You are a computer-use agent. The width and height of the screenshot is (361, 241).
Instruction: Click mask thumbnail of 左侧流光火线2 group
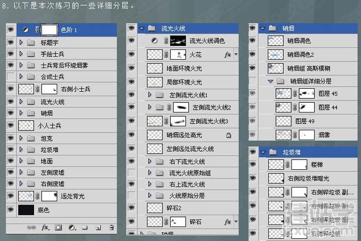tap(181, 107)
